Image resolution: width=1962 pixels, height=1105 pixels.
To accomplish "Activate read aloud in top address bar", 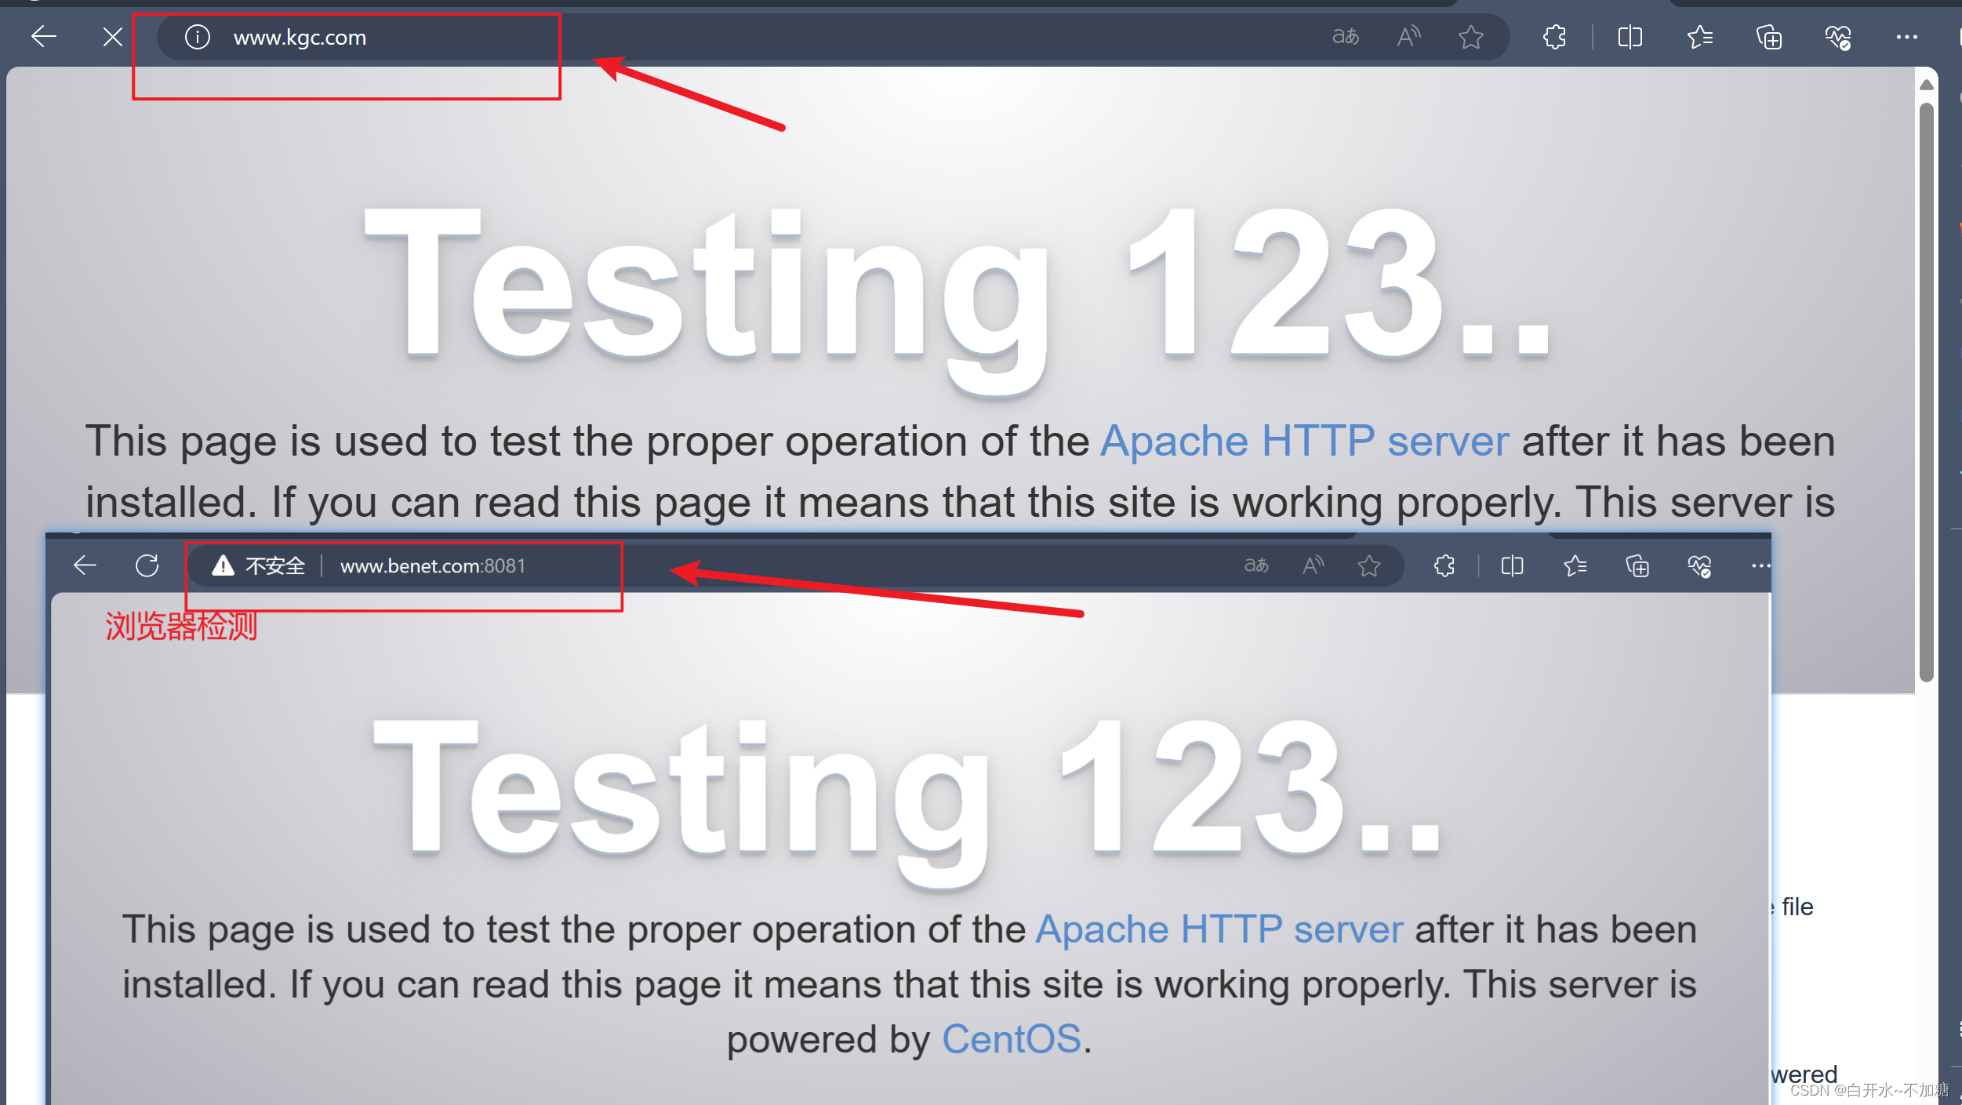I will click(x=1408, y=37).
